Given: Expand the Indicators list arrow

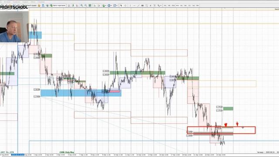Looking at the screenshot, I should [105, 6].
